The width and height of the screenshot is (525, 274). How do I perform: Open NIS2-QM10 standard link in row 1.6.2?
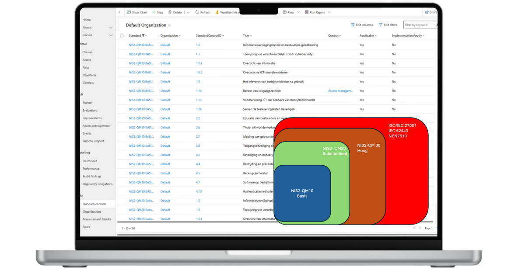tap(141, 73)
